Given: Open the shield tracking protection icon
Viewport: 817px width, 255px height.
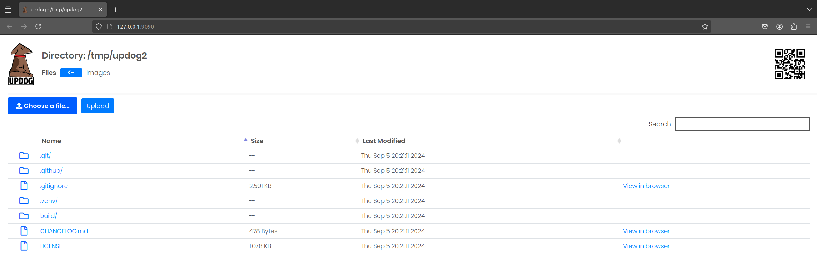Looking at the screenshot, I should pyautogui.click(x=99, y=26).
